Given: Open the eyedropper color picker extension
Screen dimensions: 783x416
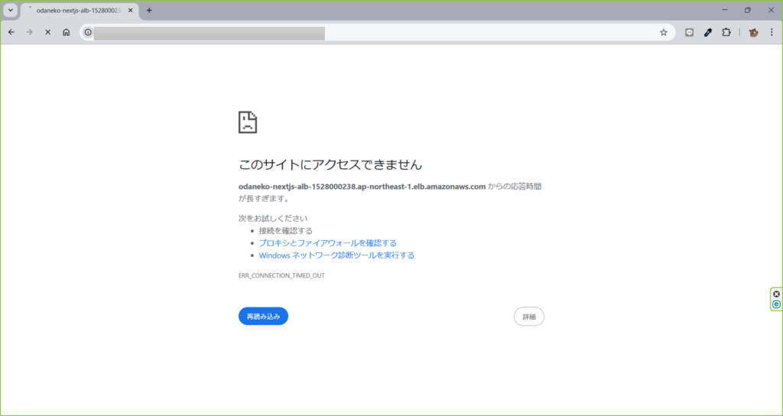Looking at the screenshot, I should point(708,32).
